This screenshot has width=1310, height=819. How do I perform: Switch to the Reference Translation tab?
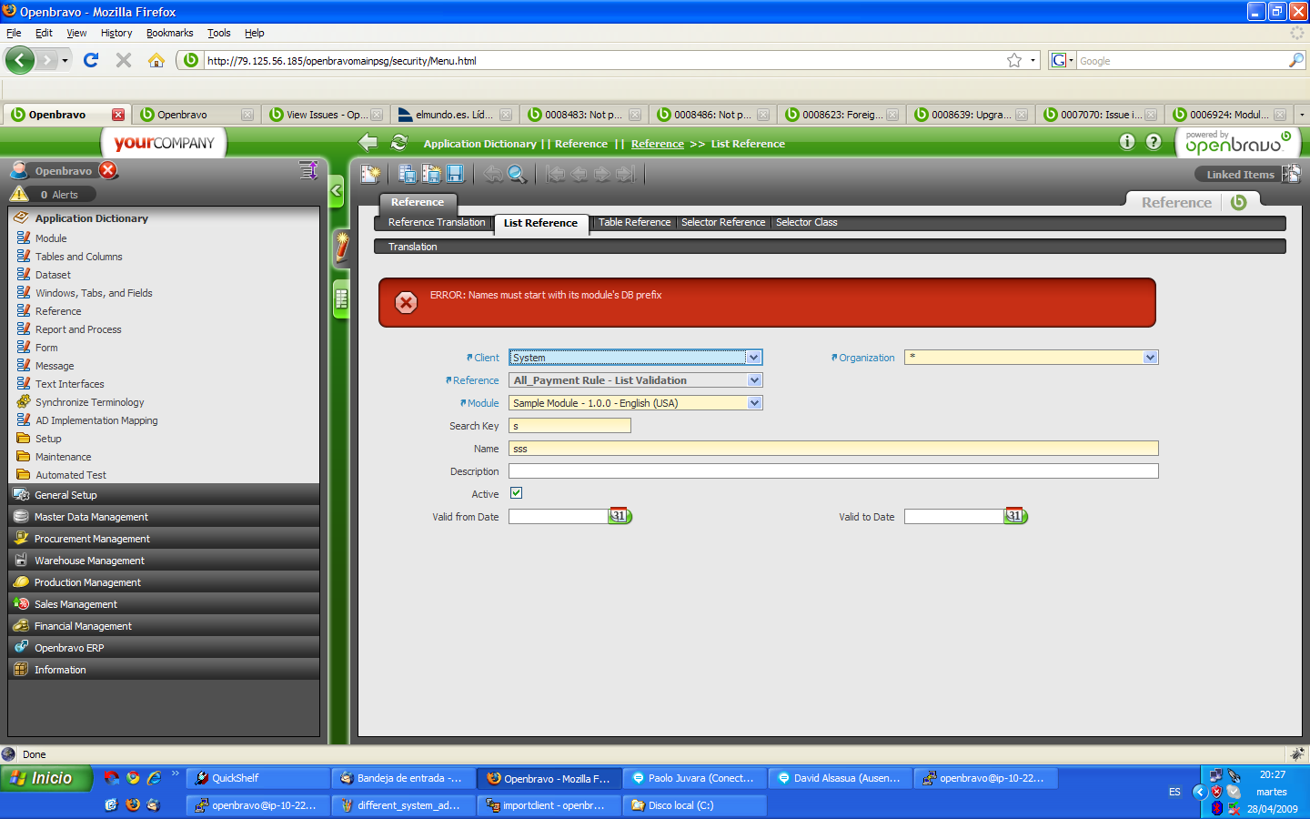click(x=437, y=222)
